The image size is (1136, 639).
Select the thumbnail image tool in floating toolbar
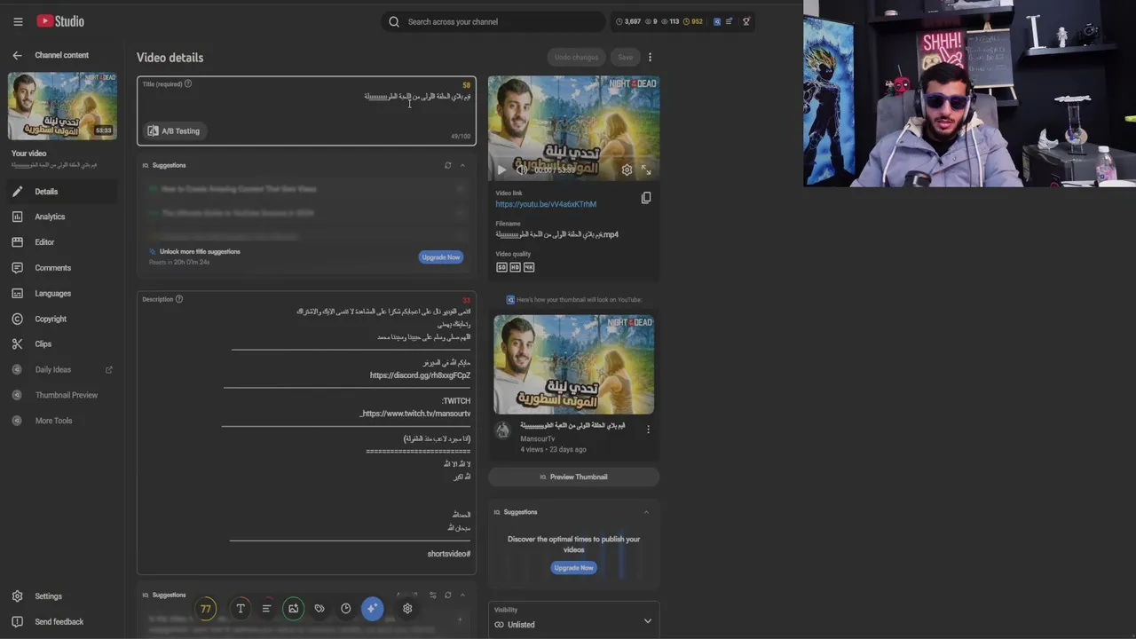(x=293, y=609)
